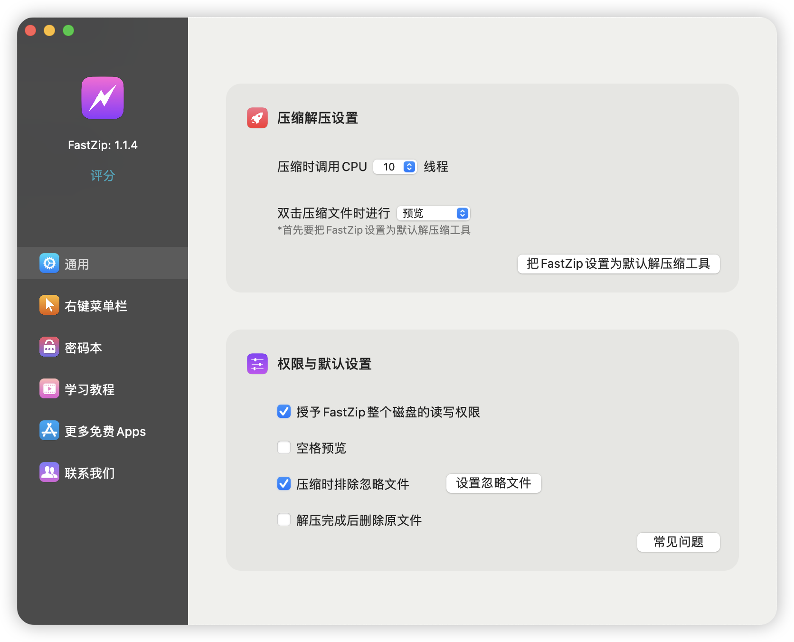
Task: Click the lock icon for 密码本
Action: pos(49,347)
